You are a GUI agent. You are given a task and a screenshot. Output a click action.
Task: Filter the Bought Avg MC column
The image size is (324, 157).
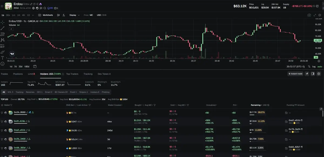coord(154,105)
